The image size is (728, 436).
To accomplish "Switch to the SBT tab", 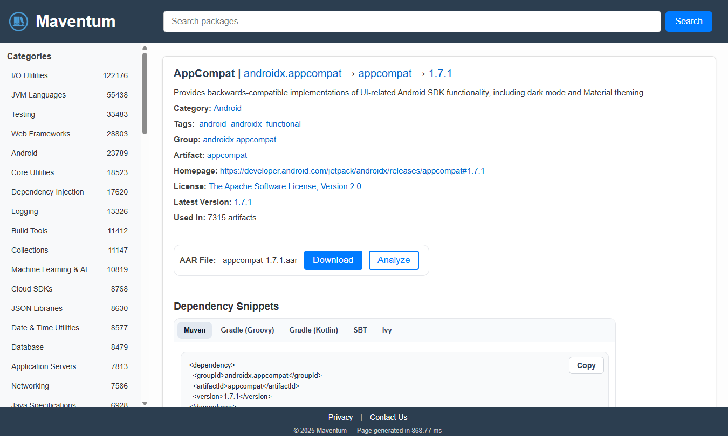I will click(x=360, y=330).
